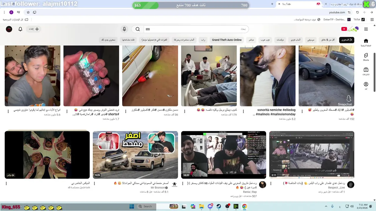Open the volume control in system tray
The width and height of the screenshot is (376, 211).
(352, 206)
